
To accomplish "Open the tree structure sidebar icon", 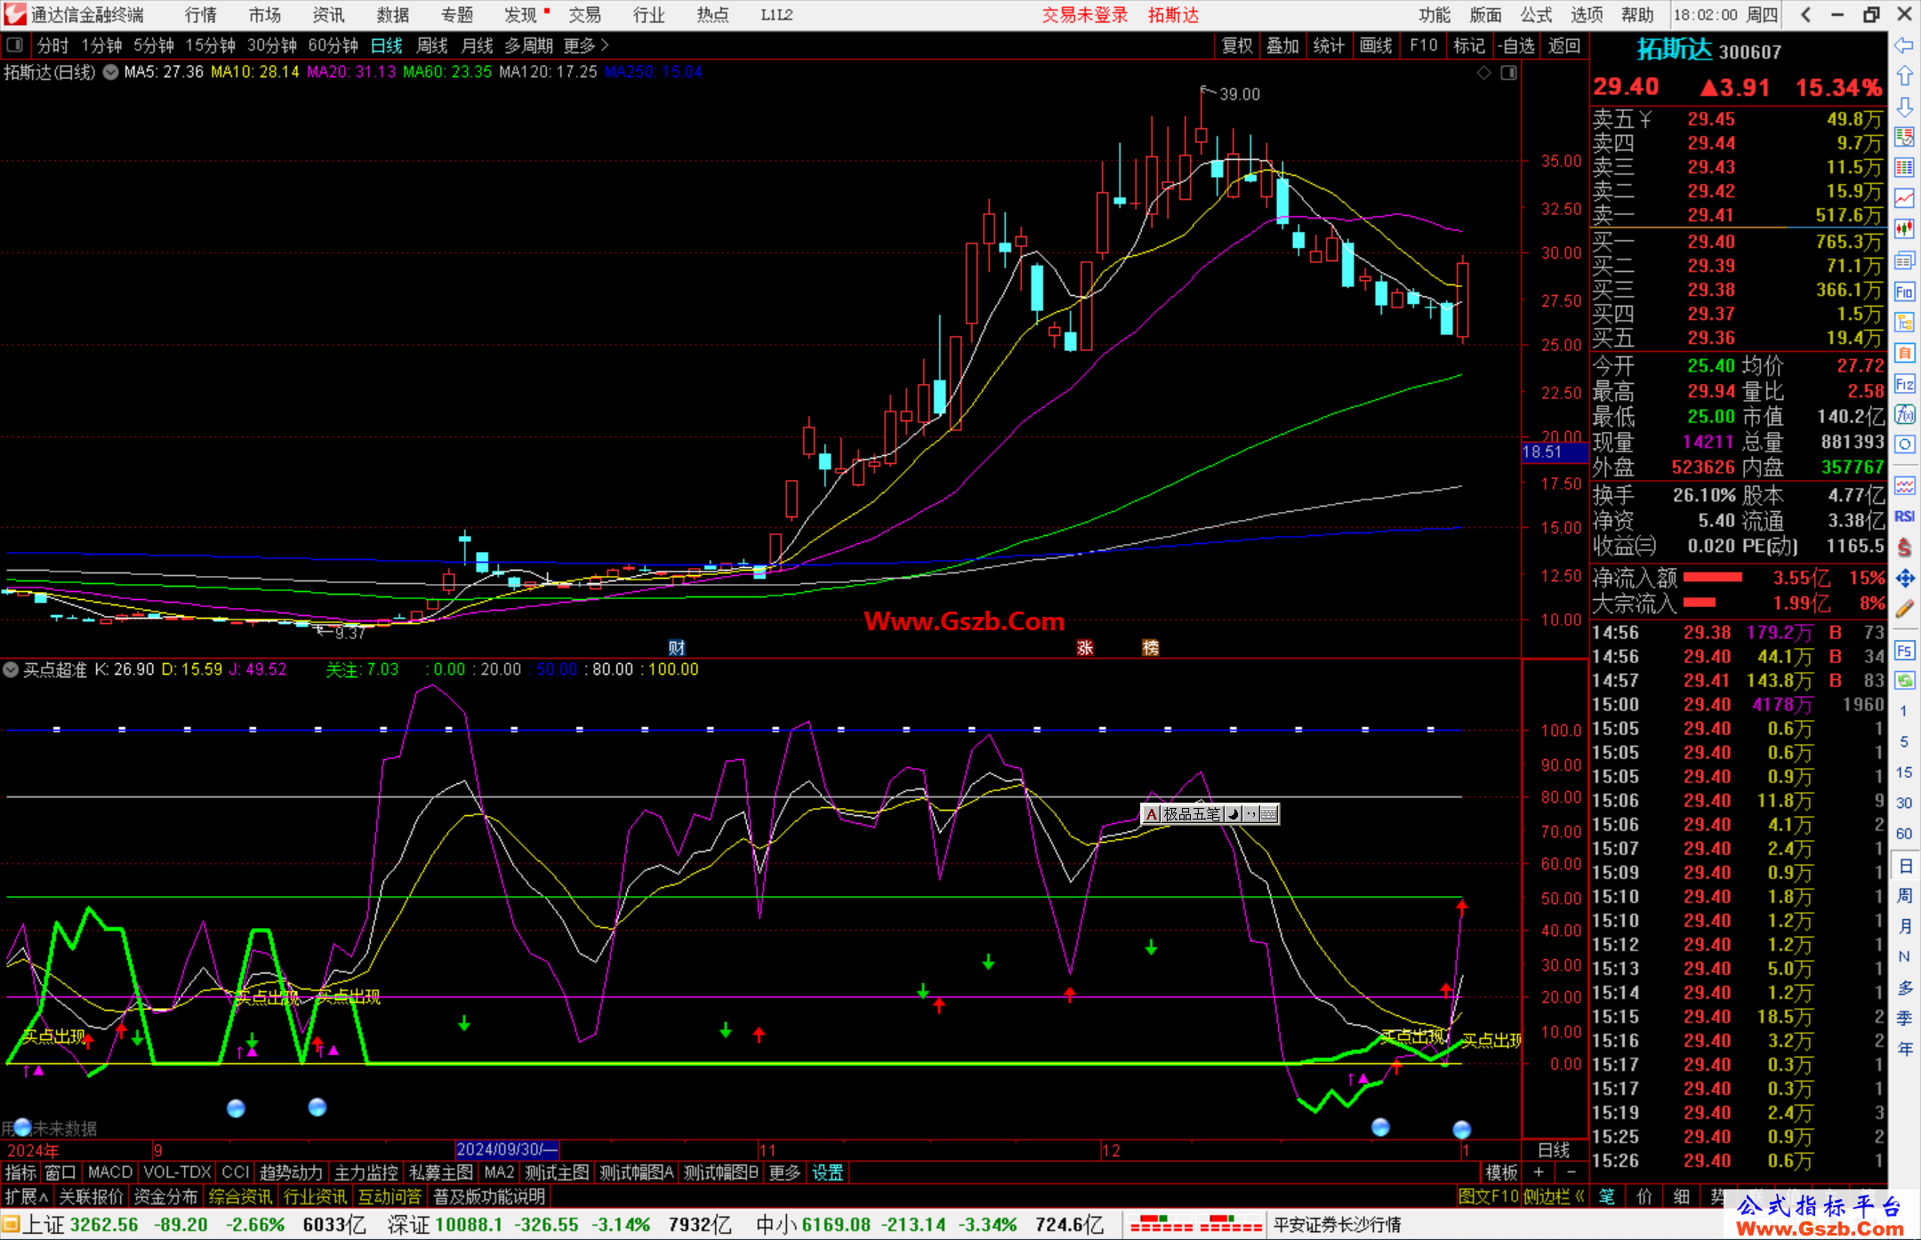I will [1904, 322].
